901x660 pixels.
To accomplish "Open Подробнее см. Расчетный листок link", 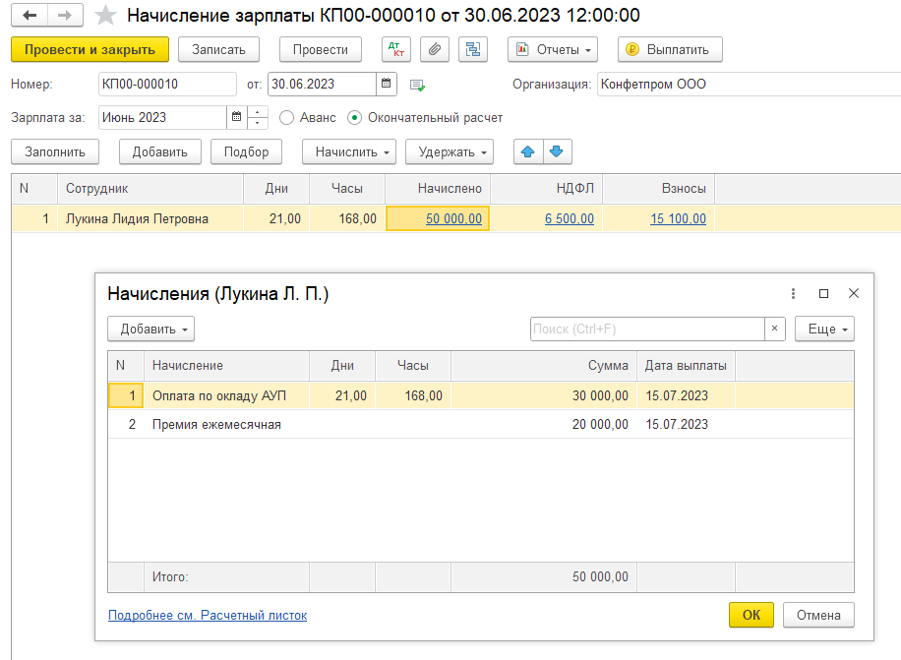I will [207, 616].
